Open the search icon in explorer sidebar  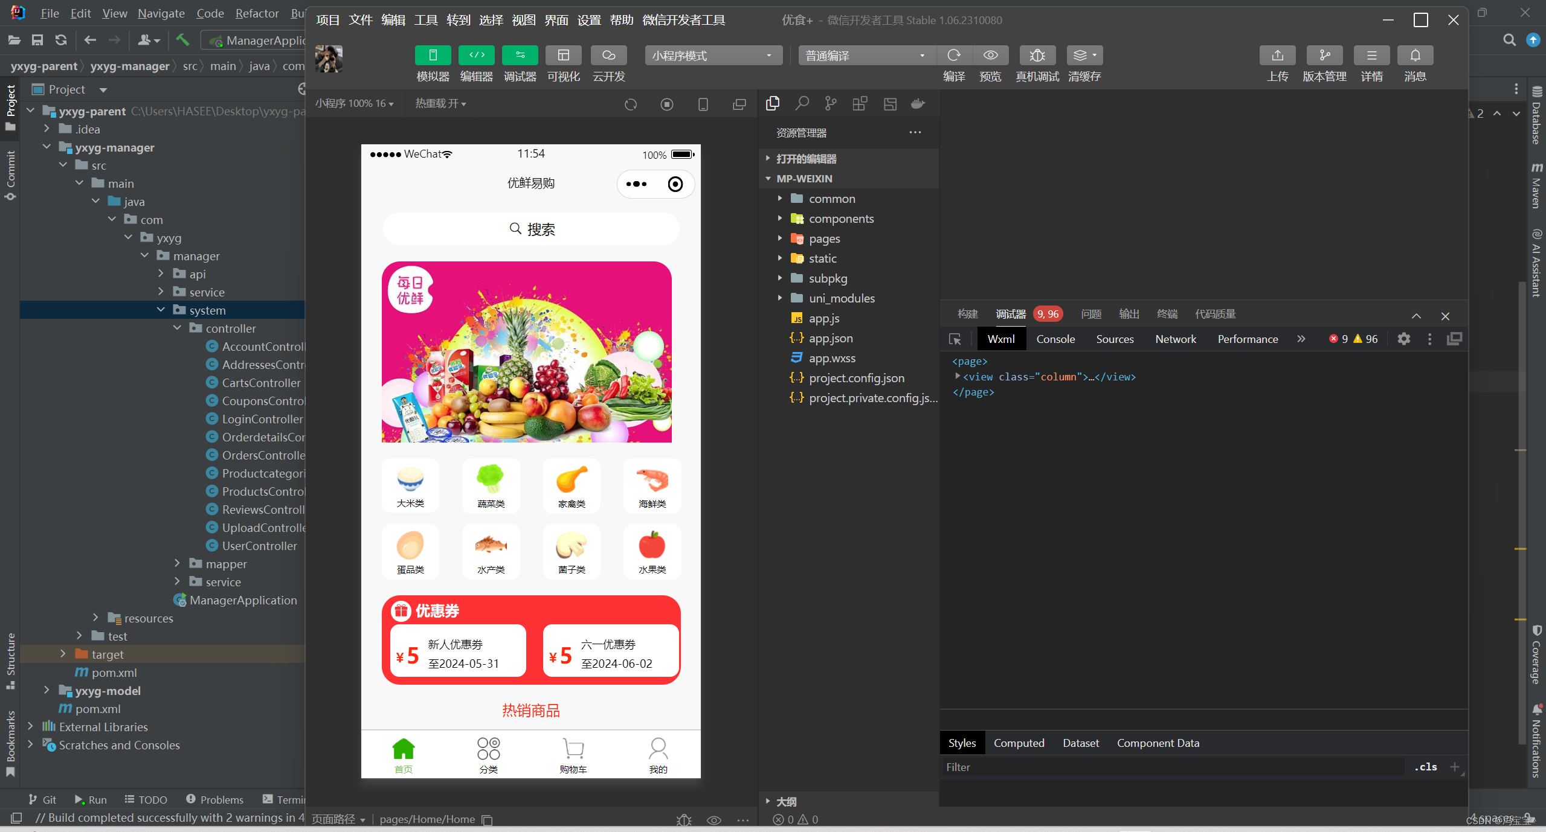pyautogui.click(x=802, y=104)
